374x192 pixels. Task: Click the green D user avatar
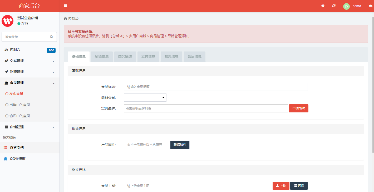[346, 6]
